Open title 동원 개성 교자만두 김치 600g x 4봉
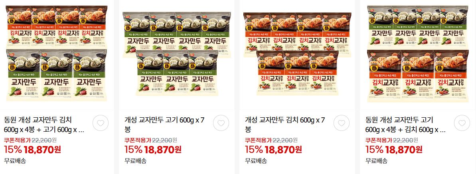Screen dimensions: 476x174 (44, 125)
